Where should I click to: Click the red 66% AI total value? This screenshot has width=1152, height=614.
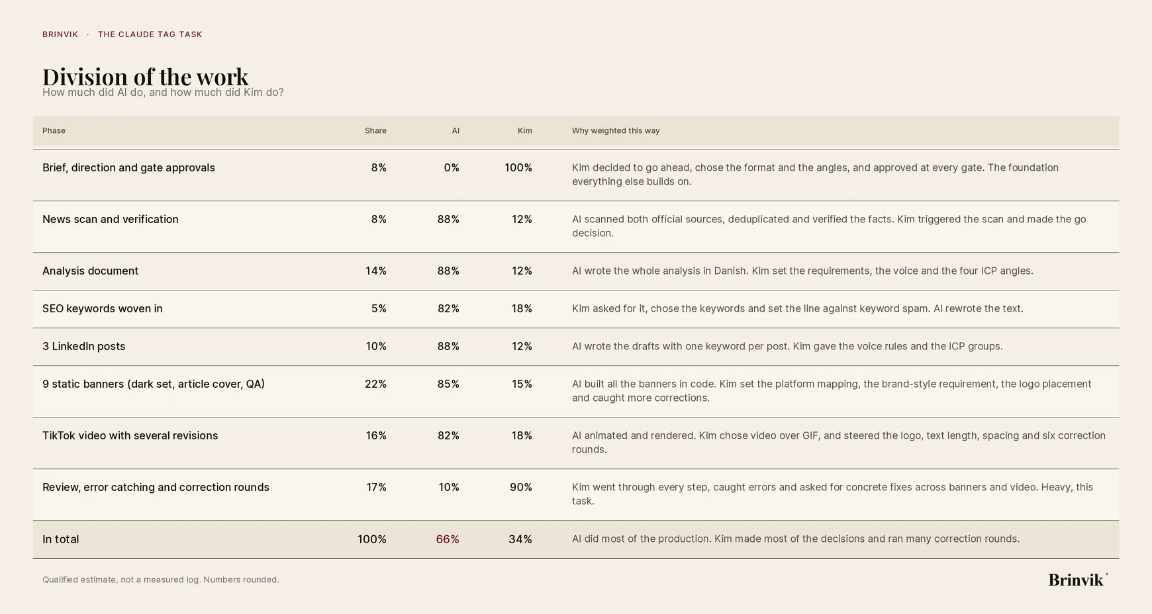click(448, 539)
